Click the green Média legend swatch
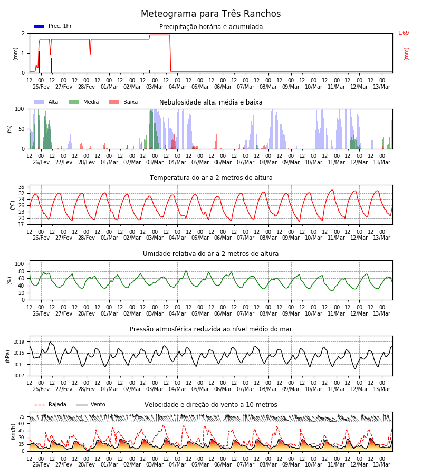Viewport: 422px width, 475px height. (74, 102)
